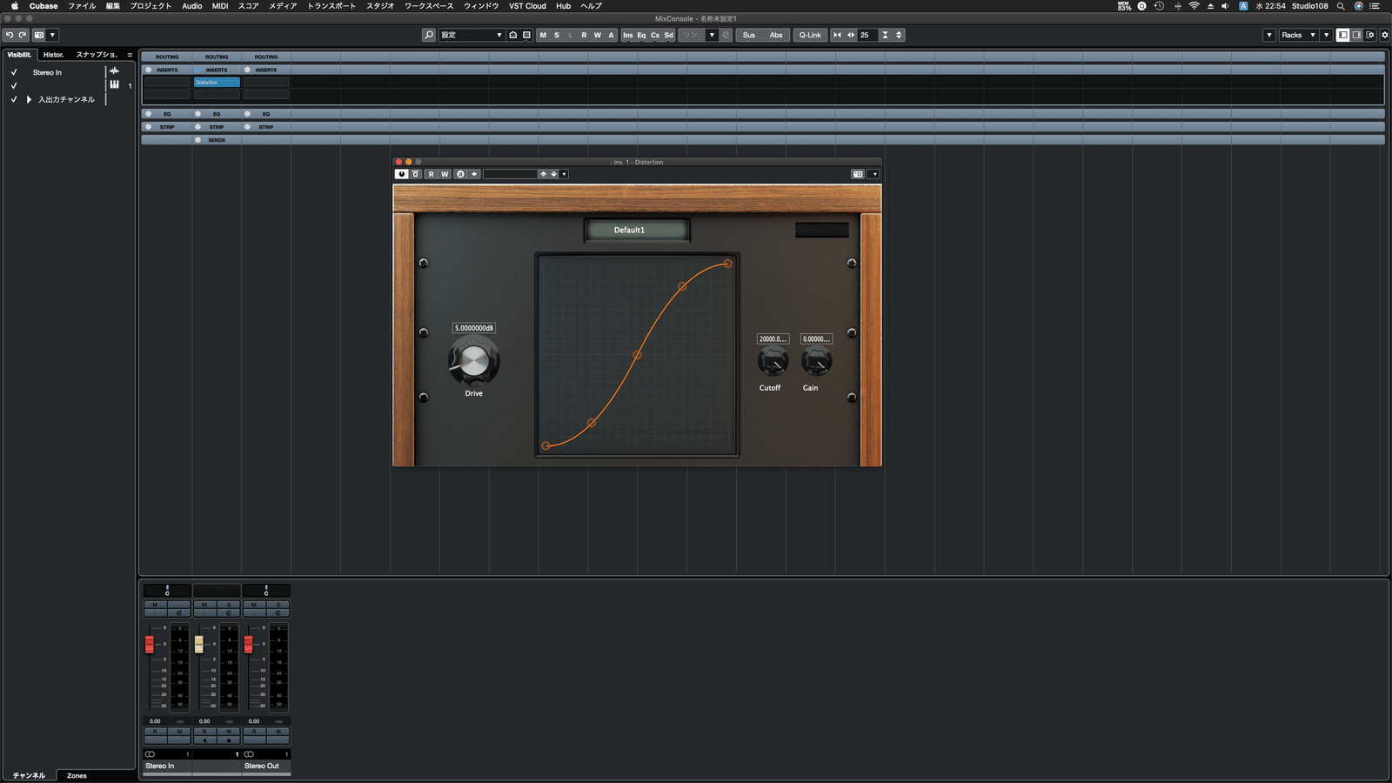The image size is (1392, 783).
Task: Click the Drive value field 5.0000000dB
Action: tap(473, 328)
